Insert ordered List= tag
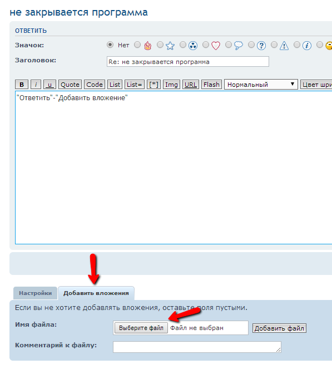 (x=135, y=85)
